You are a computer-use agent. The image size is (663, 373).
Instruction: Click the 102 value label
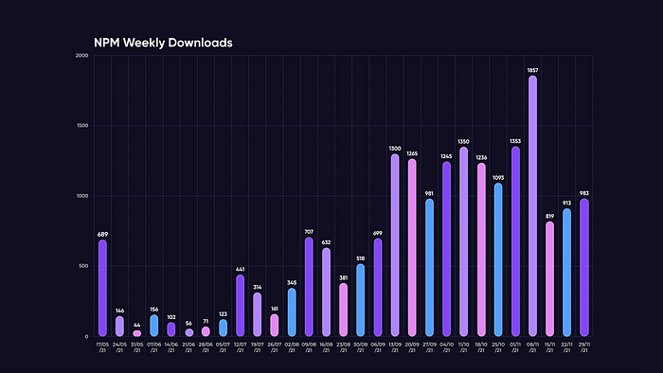(171, 317)
